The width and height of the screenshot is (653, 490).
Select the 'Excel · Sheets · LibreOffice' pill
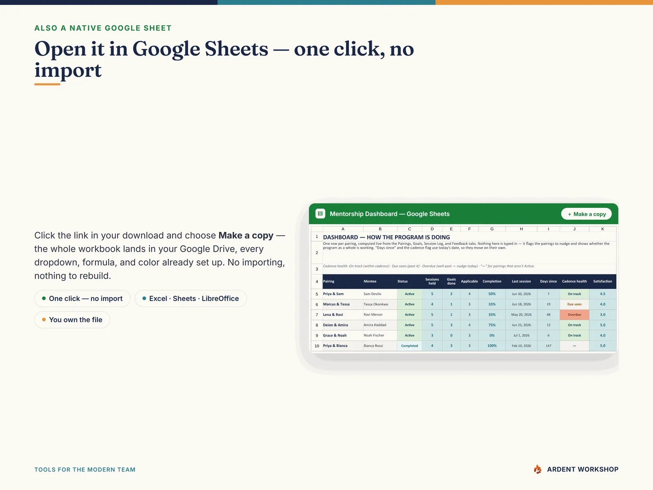click(x=191, y=298)
